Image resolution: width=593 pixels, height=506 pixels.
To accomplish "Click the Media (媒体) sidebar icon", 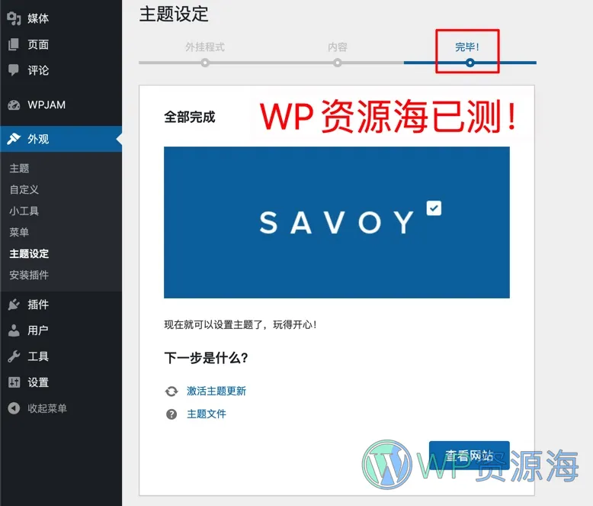I will pos(14,18).
